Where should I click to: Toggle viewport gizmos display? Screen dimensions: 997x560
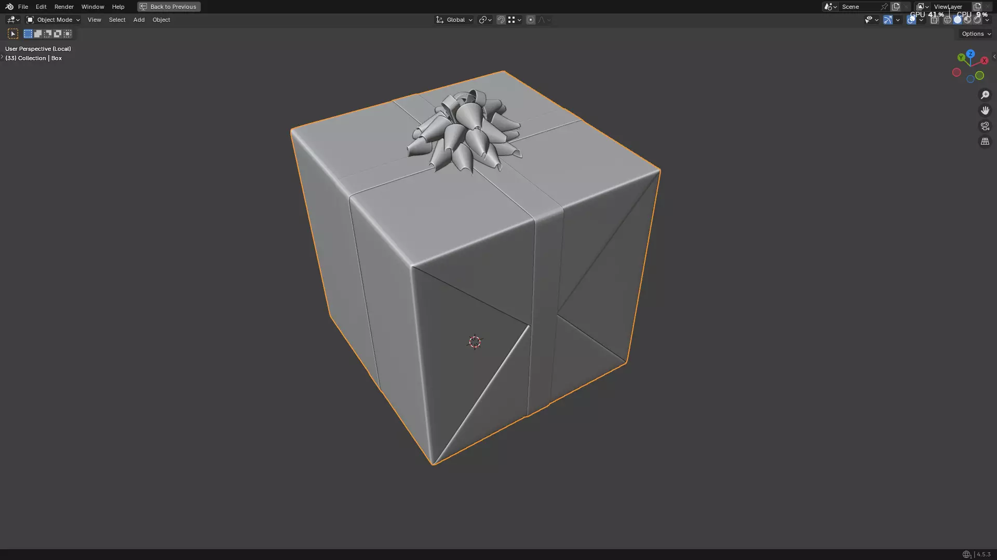click(888, 20)
